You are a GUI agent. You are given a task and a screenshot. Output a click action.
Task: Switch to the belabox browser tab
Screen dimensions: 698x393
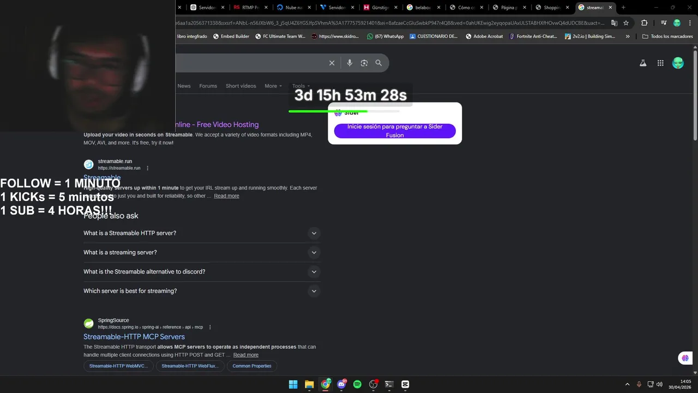pos(423,8)
